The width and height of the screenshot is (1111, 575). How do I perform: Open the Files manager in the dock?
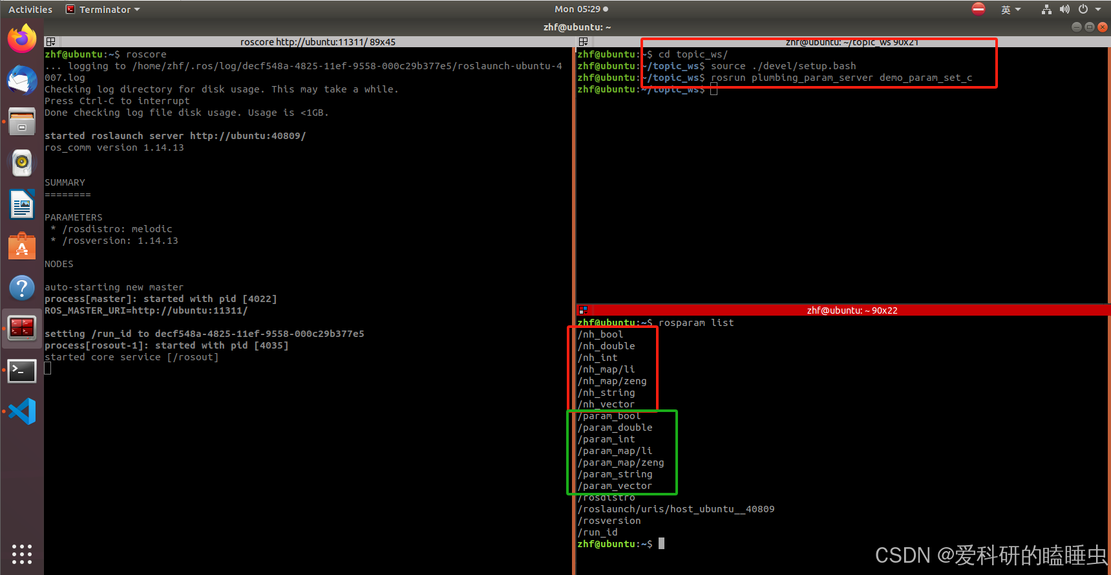click(22, 121)
